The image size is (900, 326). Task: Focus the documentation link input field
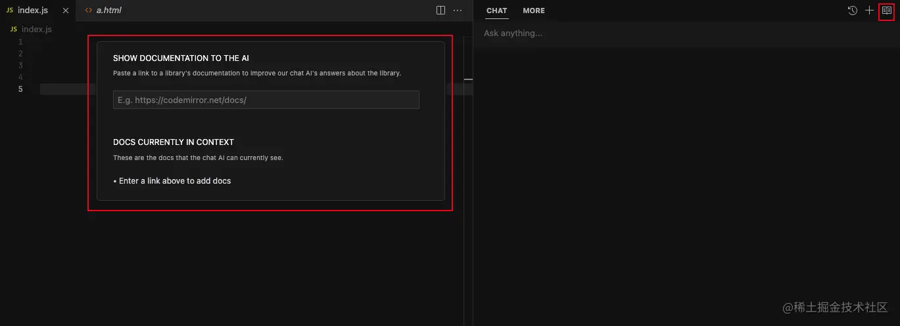point(266,100)
